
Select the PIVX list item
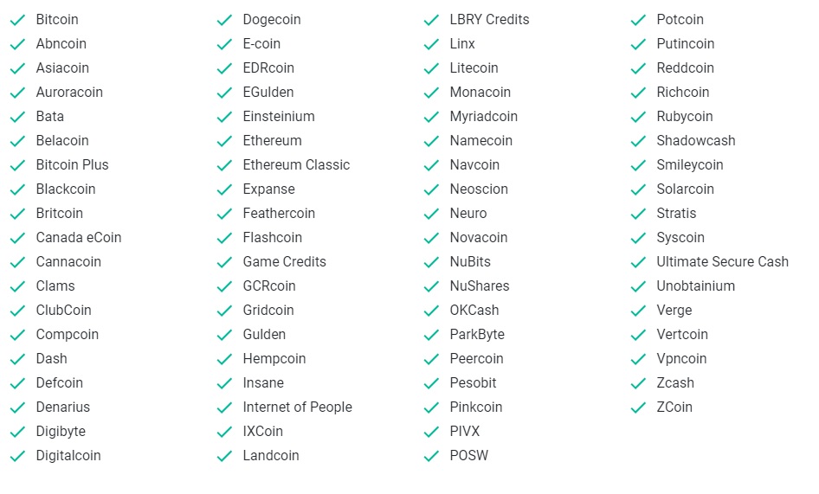tap(464, 432)
